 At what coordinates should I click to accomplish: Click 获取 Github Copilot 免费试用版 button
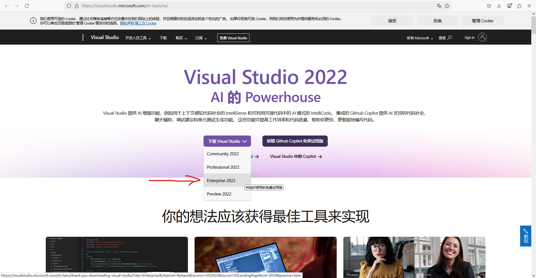(295, 141)
